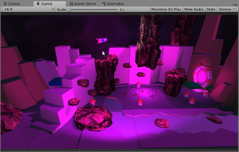
Task: Open the Asset Store tab
Action: point(82,4)
